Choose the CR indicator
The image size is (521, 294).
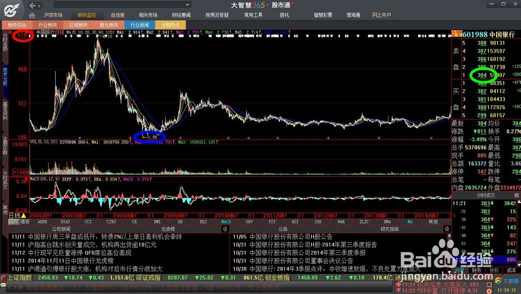tap(134, 222)
